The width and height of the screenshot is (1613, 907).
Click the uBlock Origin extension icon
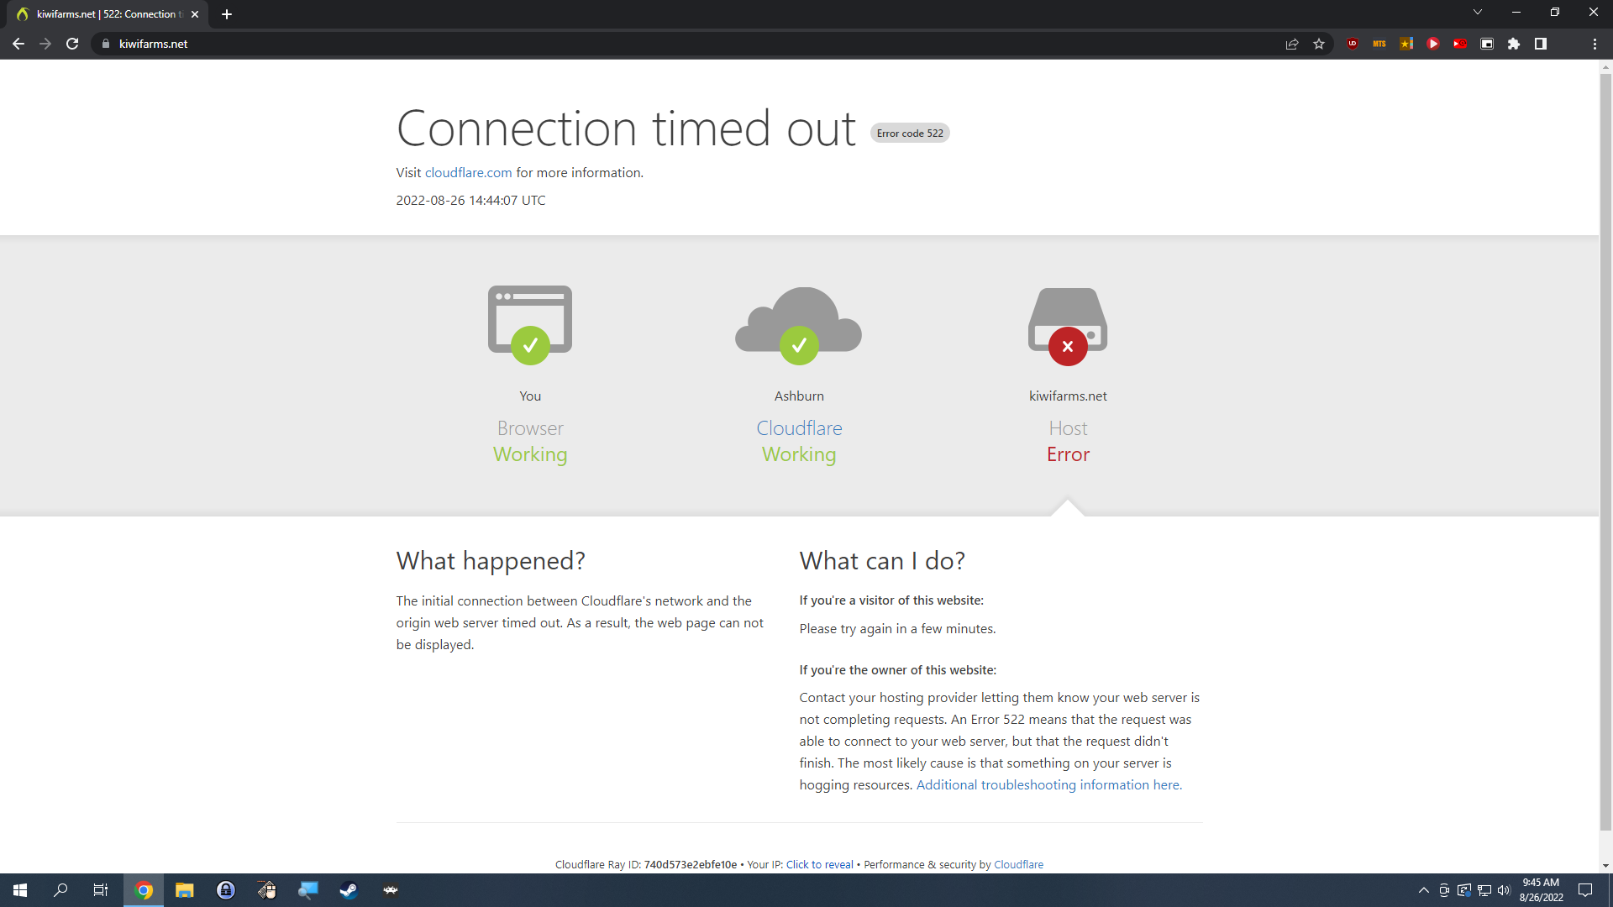(x=1352, y=44)
